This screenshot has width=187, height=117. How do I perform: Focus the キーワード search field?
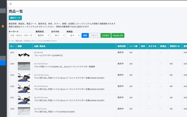coord(21,36)
